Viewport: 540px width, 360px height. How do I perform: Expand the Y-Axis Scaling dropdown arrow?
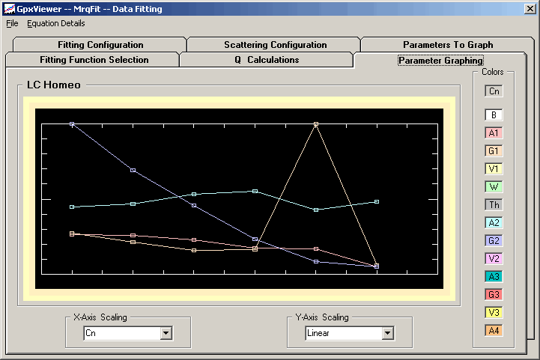388,333
